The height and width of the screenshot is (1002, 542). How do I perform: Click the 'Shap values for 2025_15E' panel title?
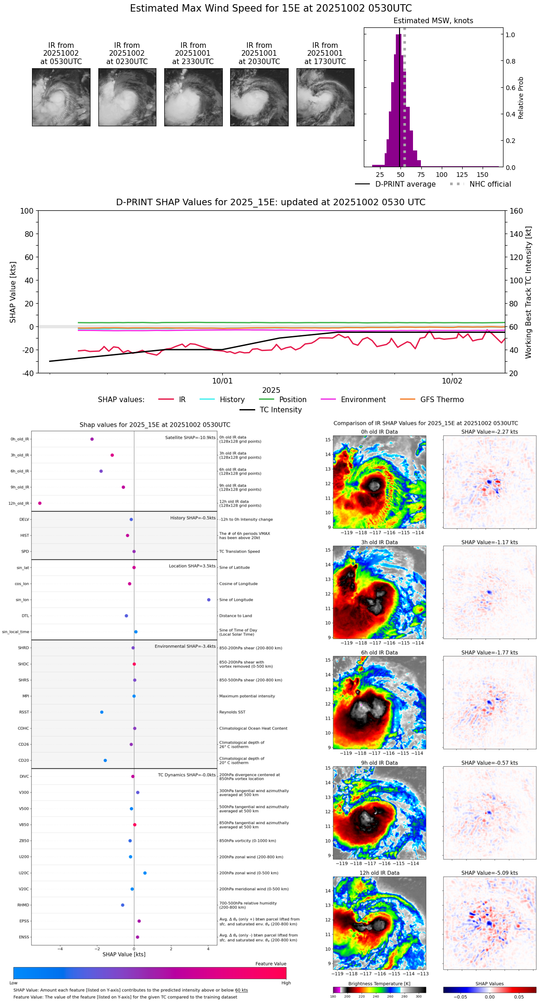click(155, 425)
